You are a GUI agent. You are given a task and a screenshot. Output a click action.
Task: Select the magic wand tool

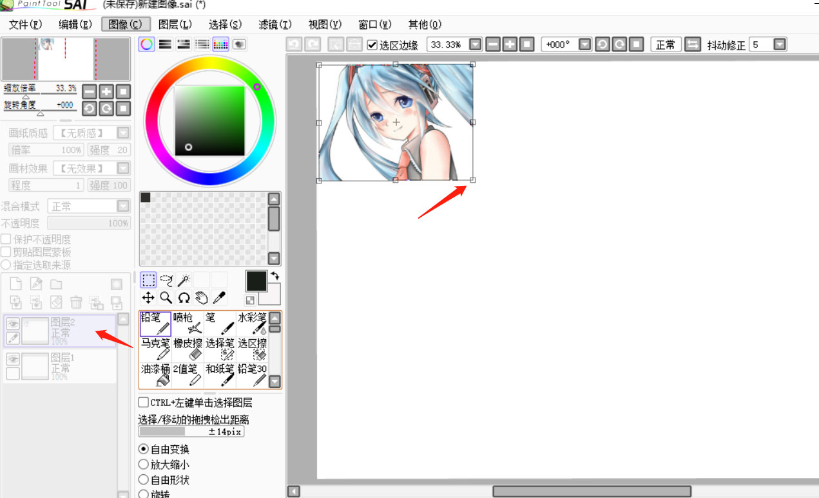(x=184, y=280)
